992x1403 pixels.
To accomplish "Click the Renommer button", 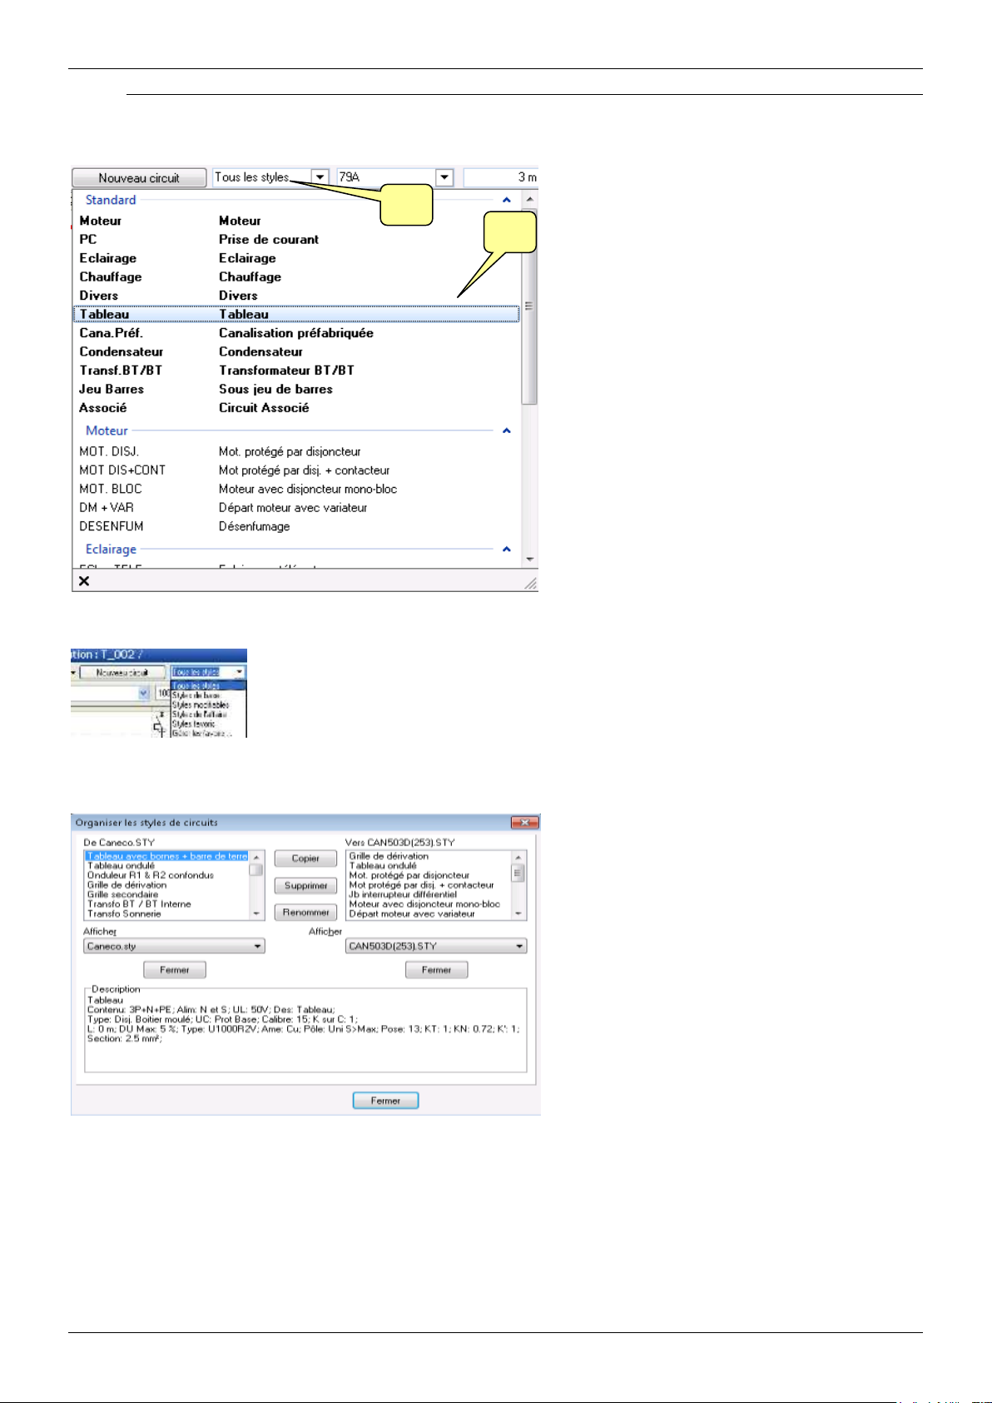I will (x=305, y=913).
